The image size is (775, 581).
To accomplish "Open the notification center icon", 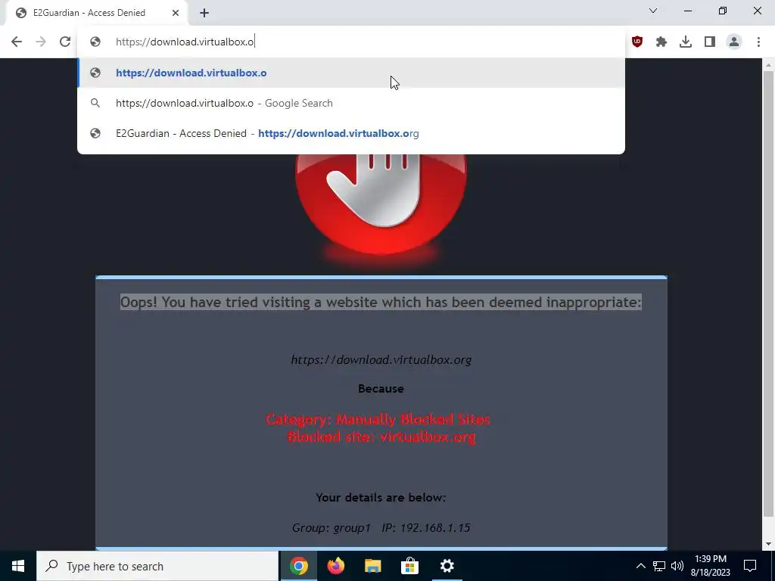I will tap(750, 566).
